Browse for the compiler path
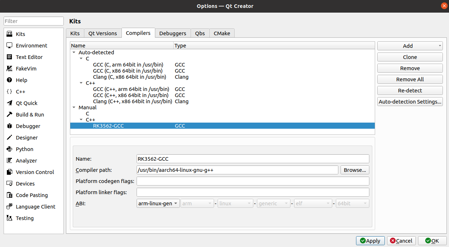Viewport: 449px width, 247px height. [355, 170]
